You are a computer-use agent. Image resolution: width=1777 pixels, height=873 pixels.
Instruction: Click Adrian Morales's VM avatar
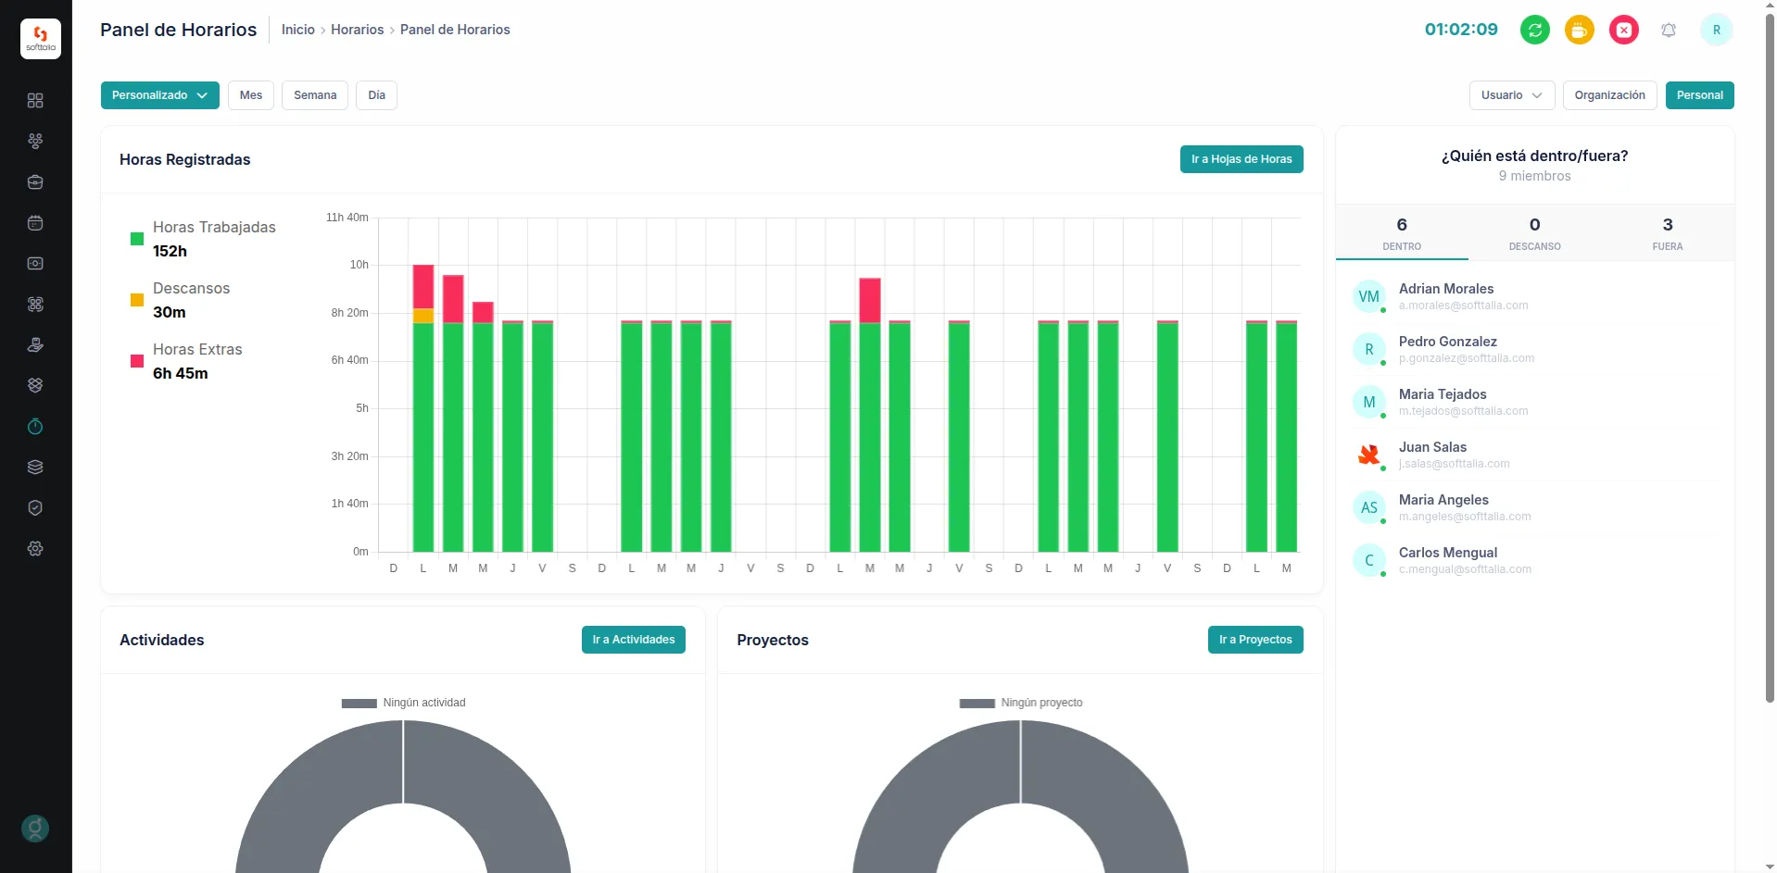coord(1369,296)
